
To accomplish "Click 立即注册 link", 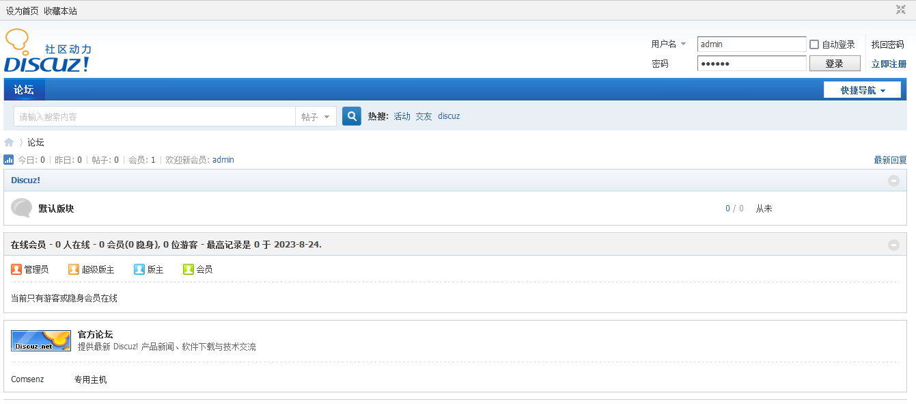I will (889, 64).
